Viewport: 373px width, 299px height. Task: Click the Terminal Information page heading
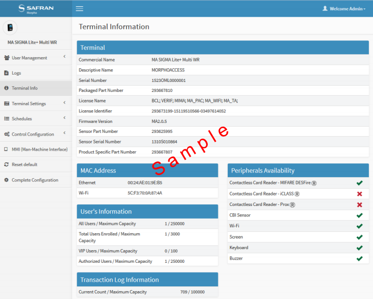click(114, 27)
